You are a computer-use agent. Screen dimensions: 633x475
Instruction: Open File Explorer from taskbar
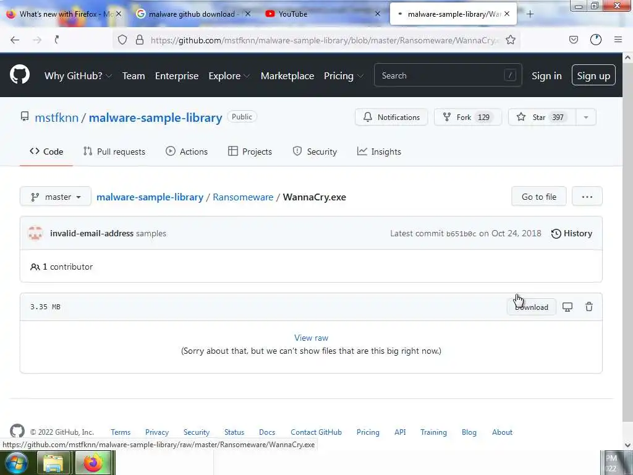pos(53,463)
